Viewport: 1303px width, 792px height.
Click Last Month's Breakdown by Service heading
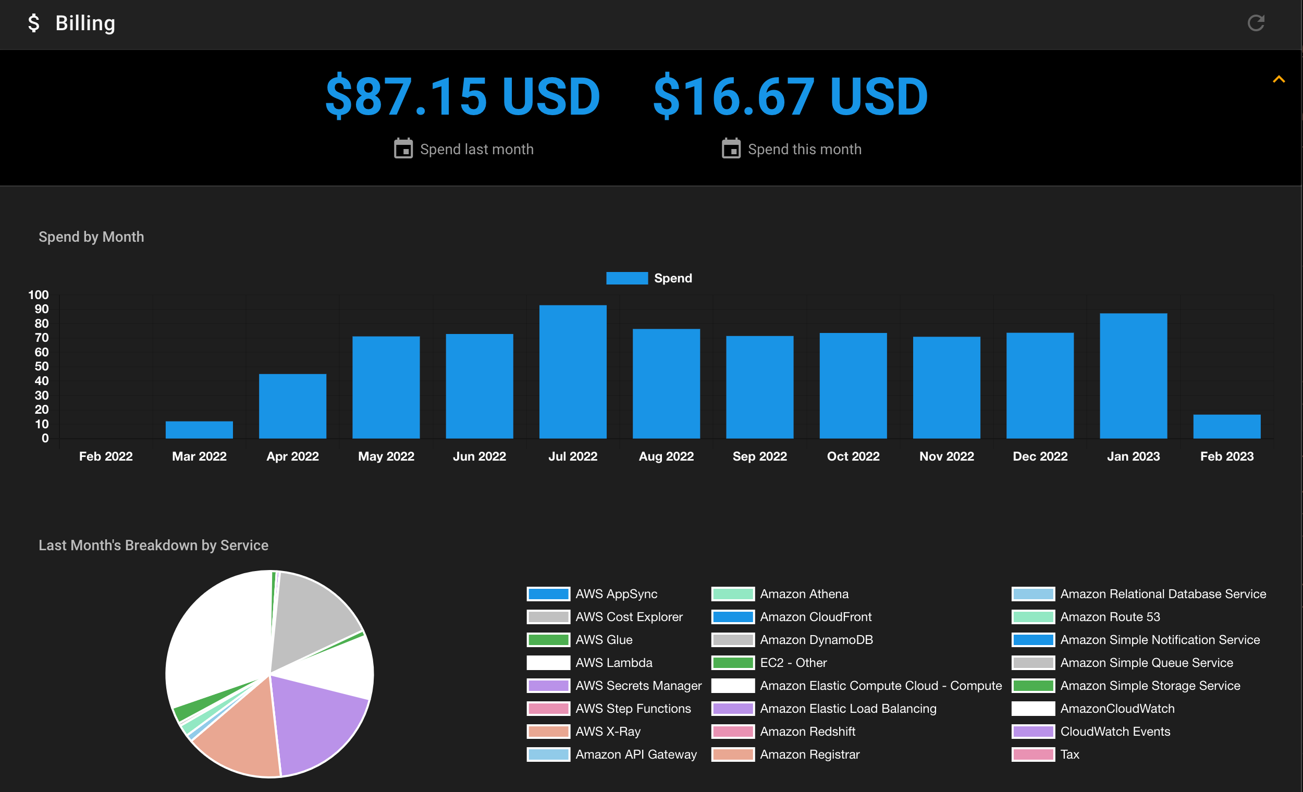point(153,545)
